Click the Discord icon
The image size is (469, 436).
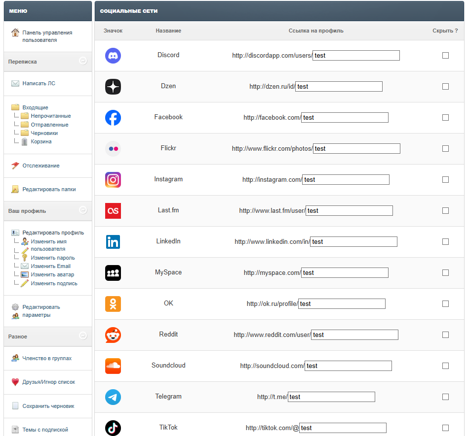point(113,56)
